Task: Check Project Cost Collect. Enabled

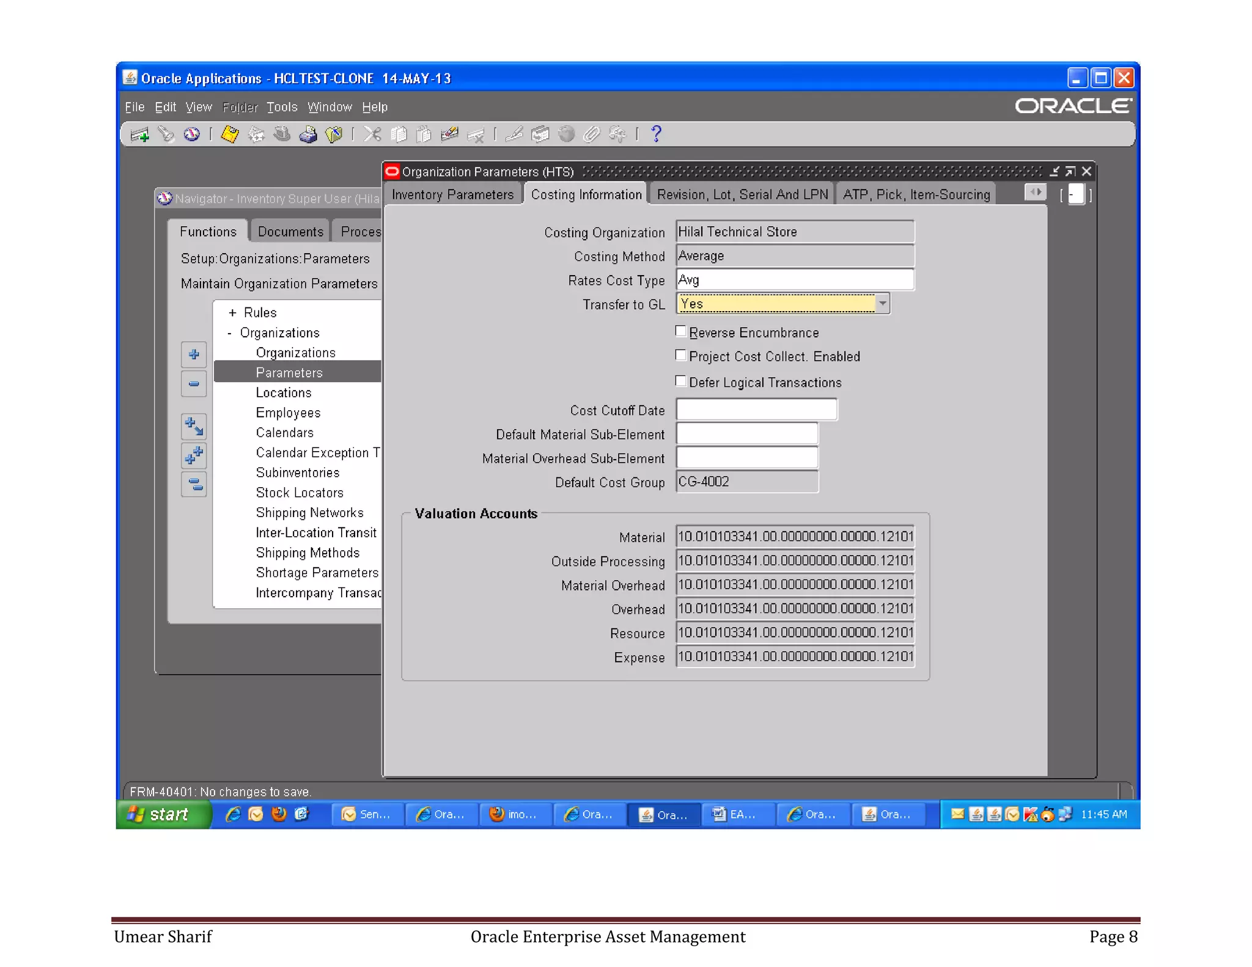Action: coord(680,355)
